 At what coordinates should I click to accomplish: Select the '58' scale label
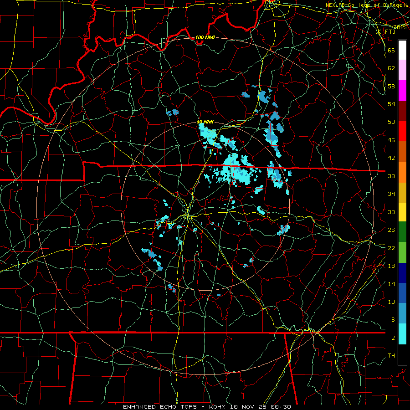tap(391, 86)
